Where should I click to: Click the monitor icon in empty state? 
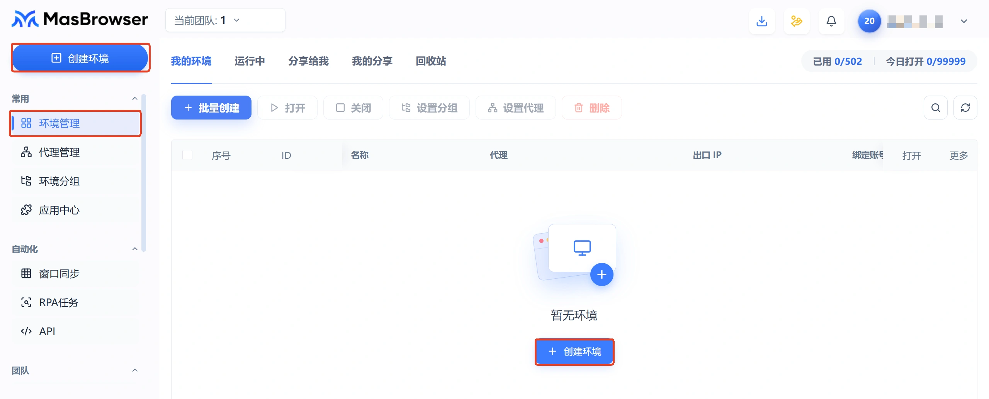[x=582, y=248]
